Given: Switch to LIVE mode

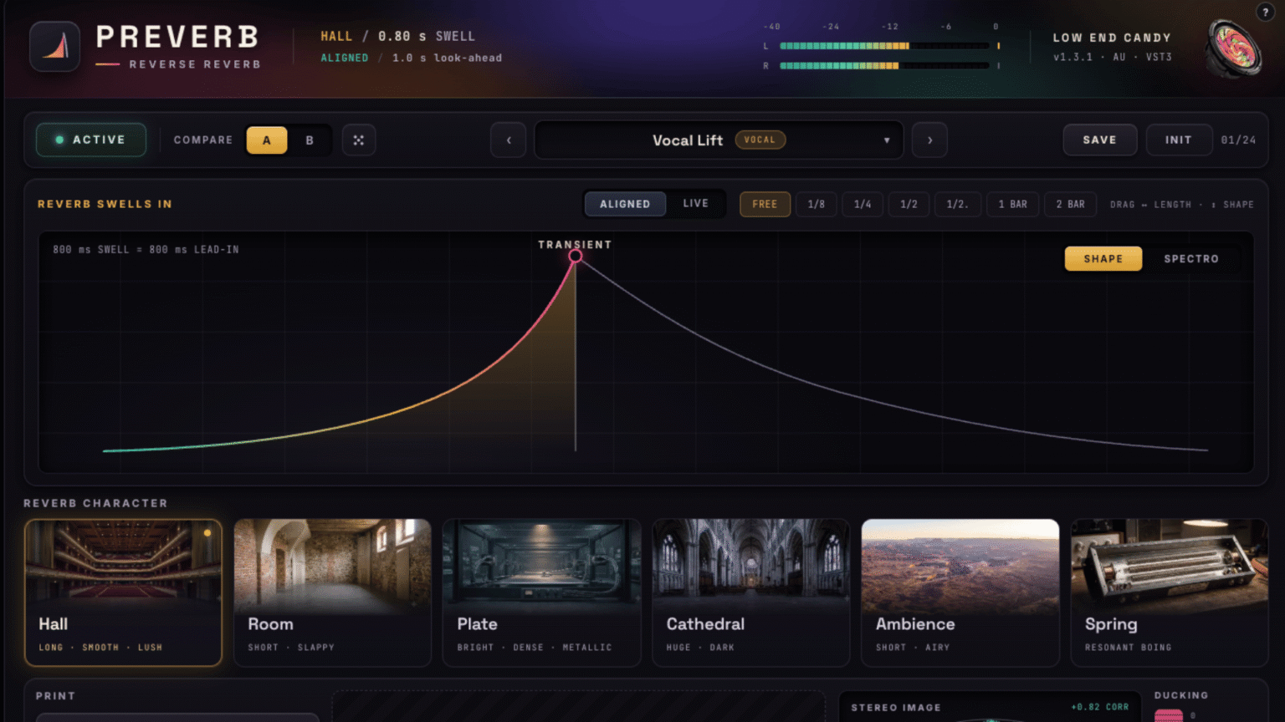Looking at the screenshot, I should pyautogui.click(x=695, y=204).
